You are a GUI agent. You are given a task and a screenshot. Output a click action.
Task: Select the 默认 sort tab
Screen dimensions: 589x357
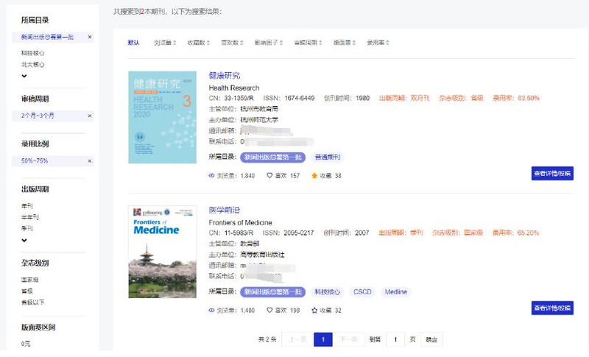click(133, 43)
